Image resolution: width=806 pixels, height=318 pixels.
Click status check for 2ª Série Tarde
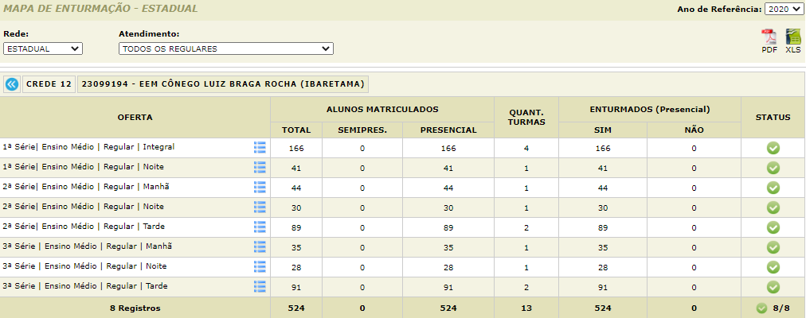[x=773, y=227]
